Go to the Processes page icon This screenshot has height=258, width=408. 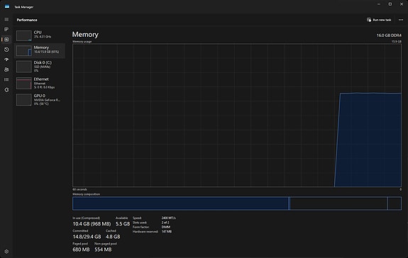(6, 29)
